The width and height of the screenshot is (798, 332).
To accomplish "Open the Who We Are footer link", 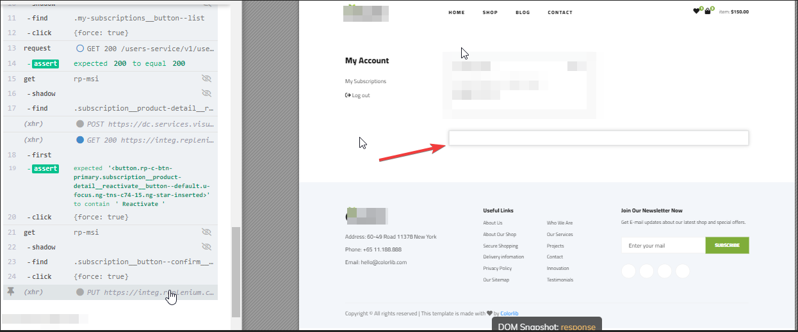I will pyautogui.click(x=560, y=223).
